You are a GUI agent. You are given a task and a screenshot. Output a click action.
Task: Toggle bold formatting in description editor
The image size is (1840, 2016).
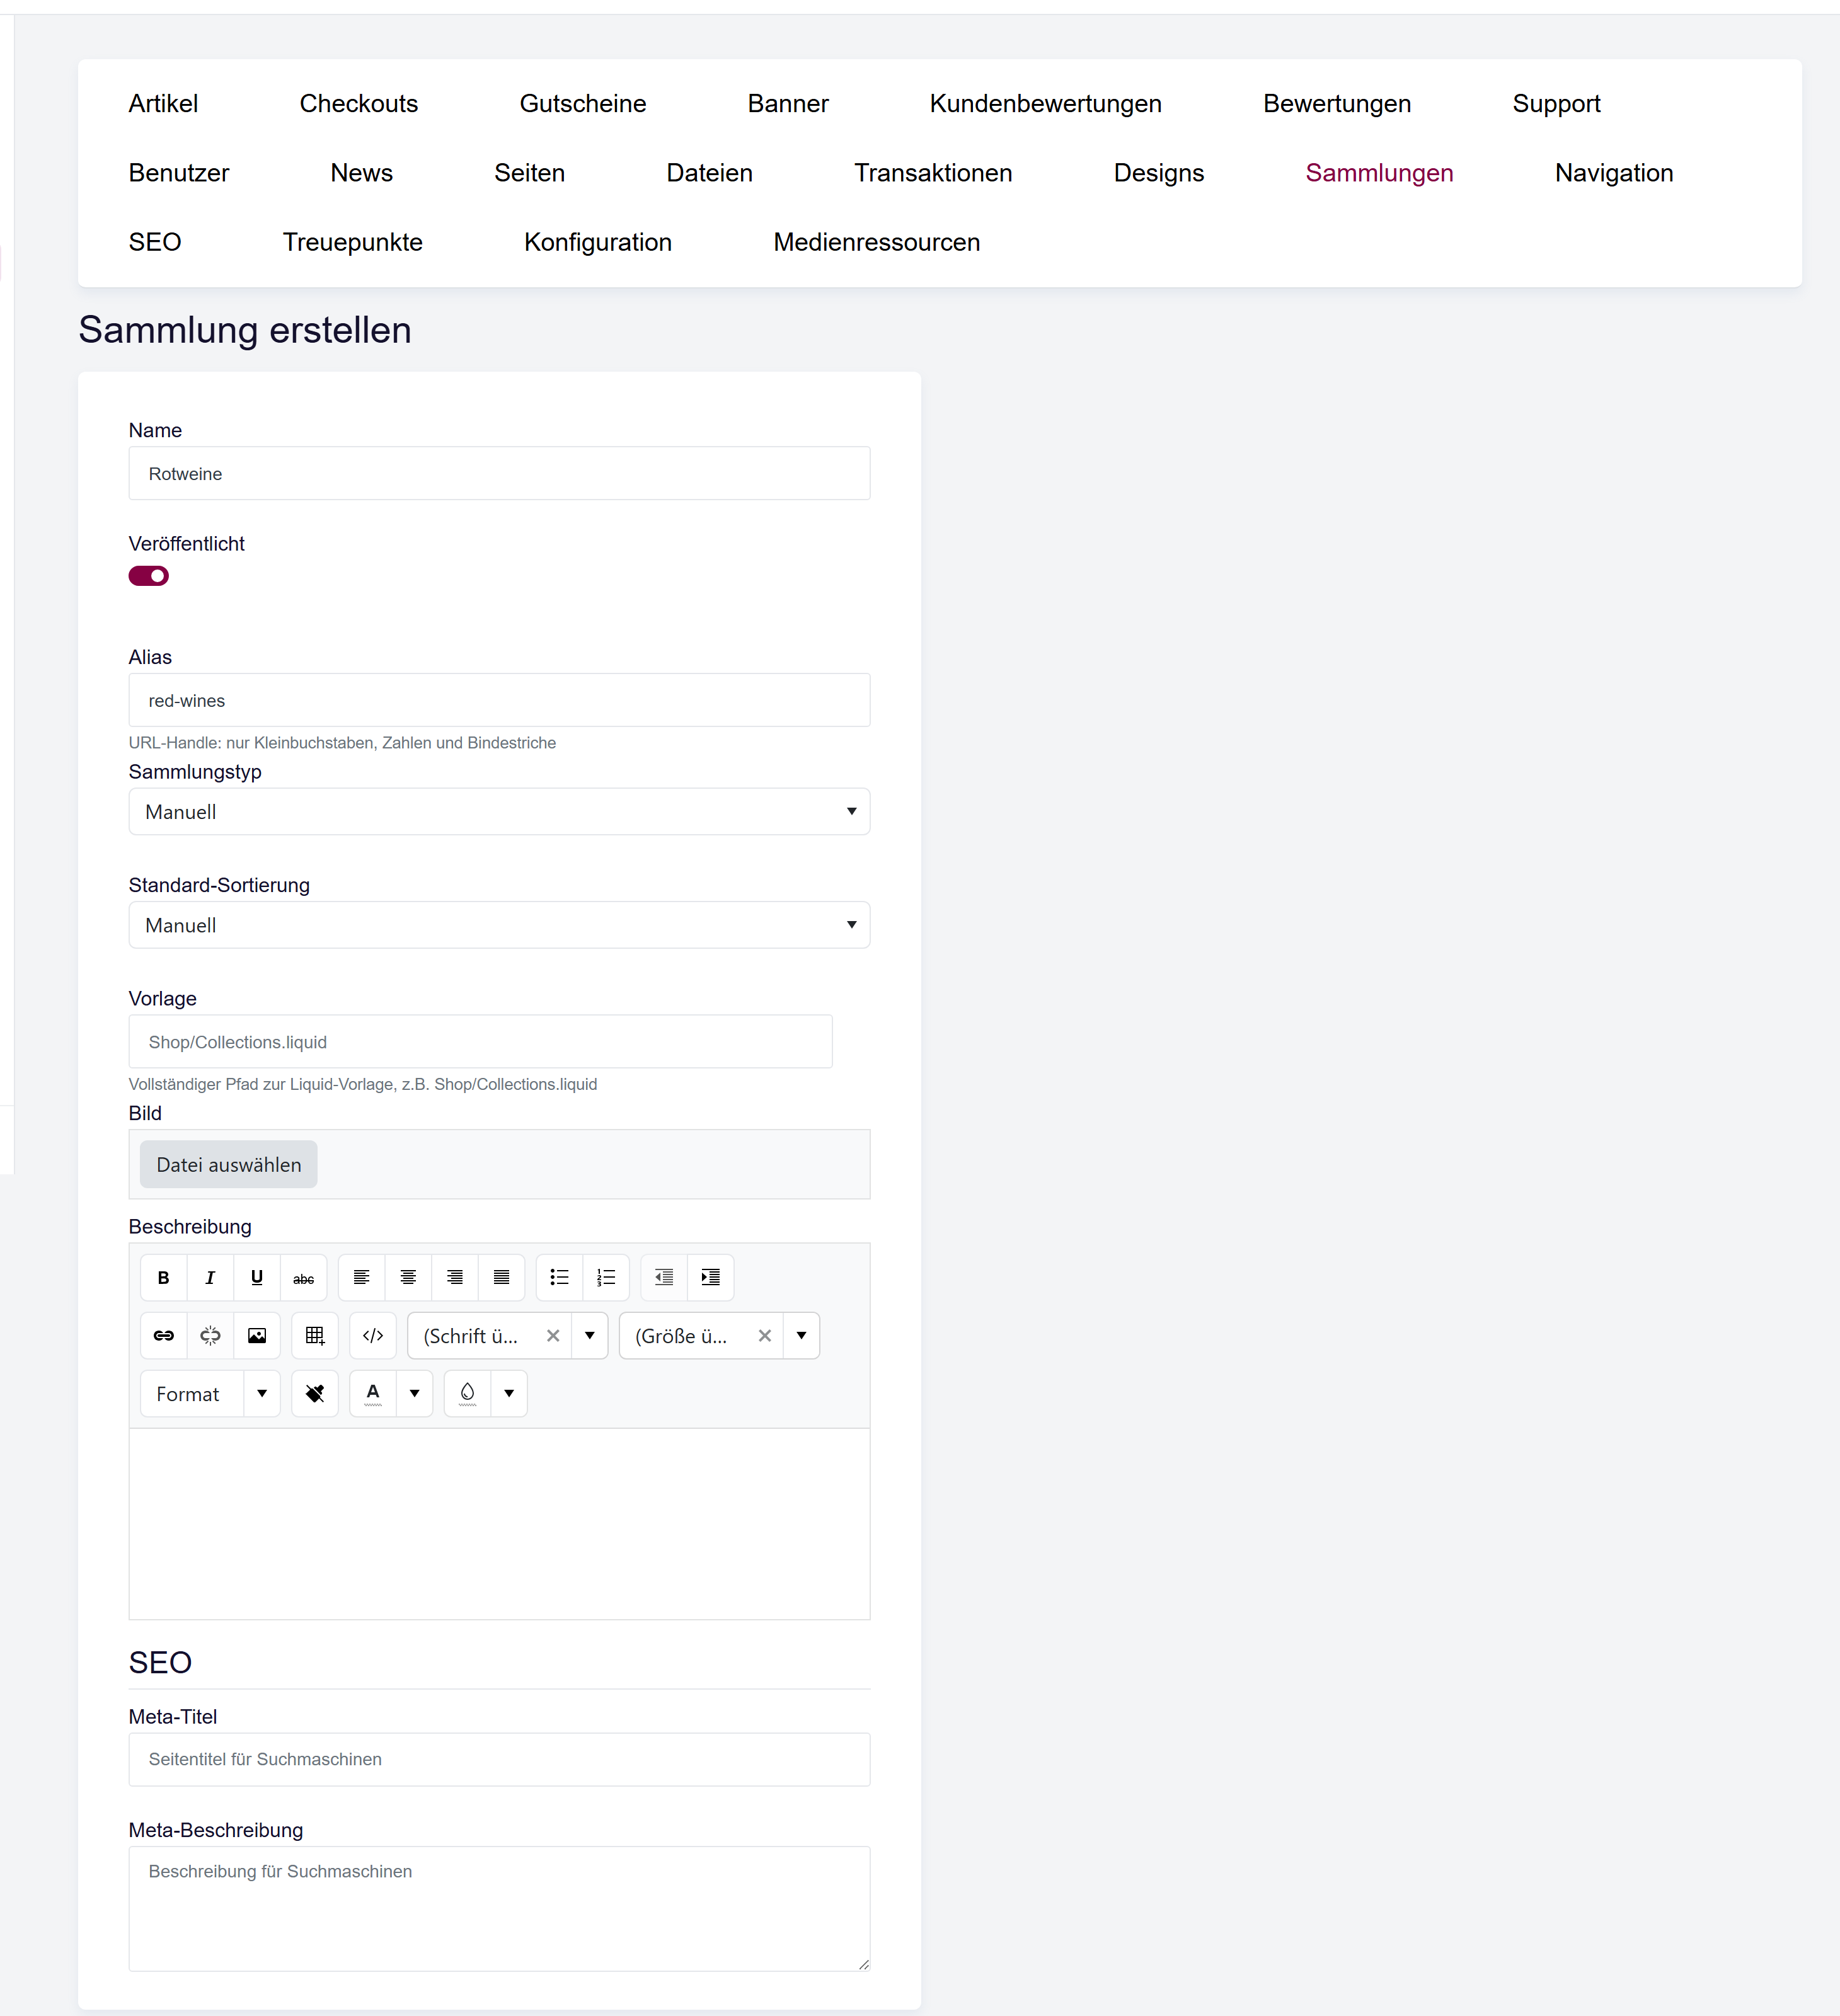tap(164, 1277)
